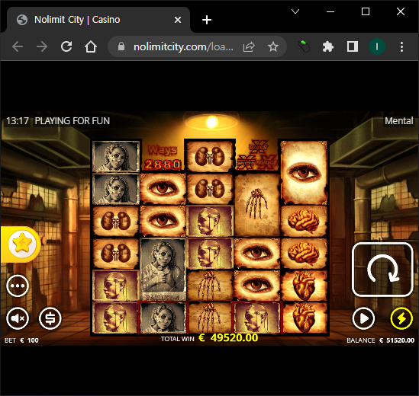Screen dimensions: 419x396
Task: Go forward in browser history
Action: pyautogui.click(x=42, y=46)
